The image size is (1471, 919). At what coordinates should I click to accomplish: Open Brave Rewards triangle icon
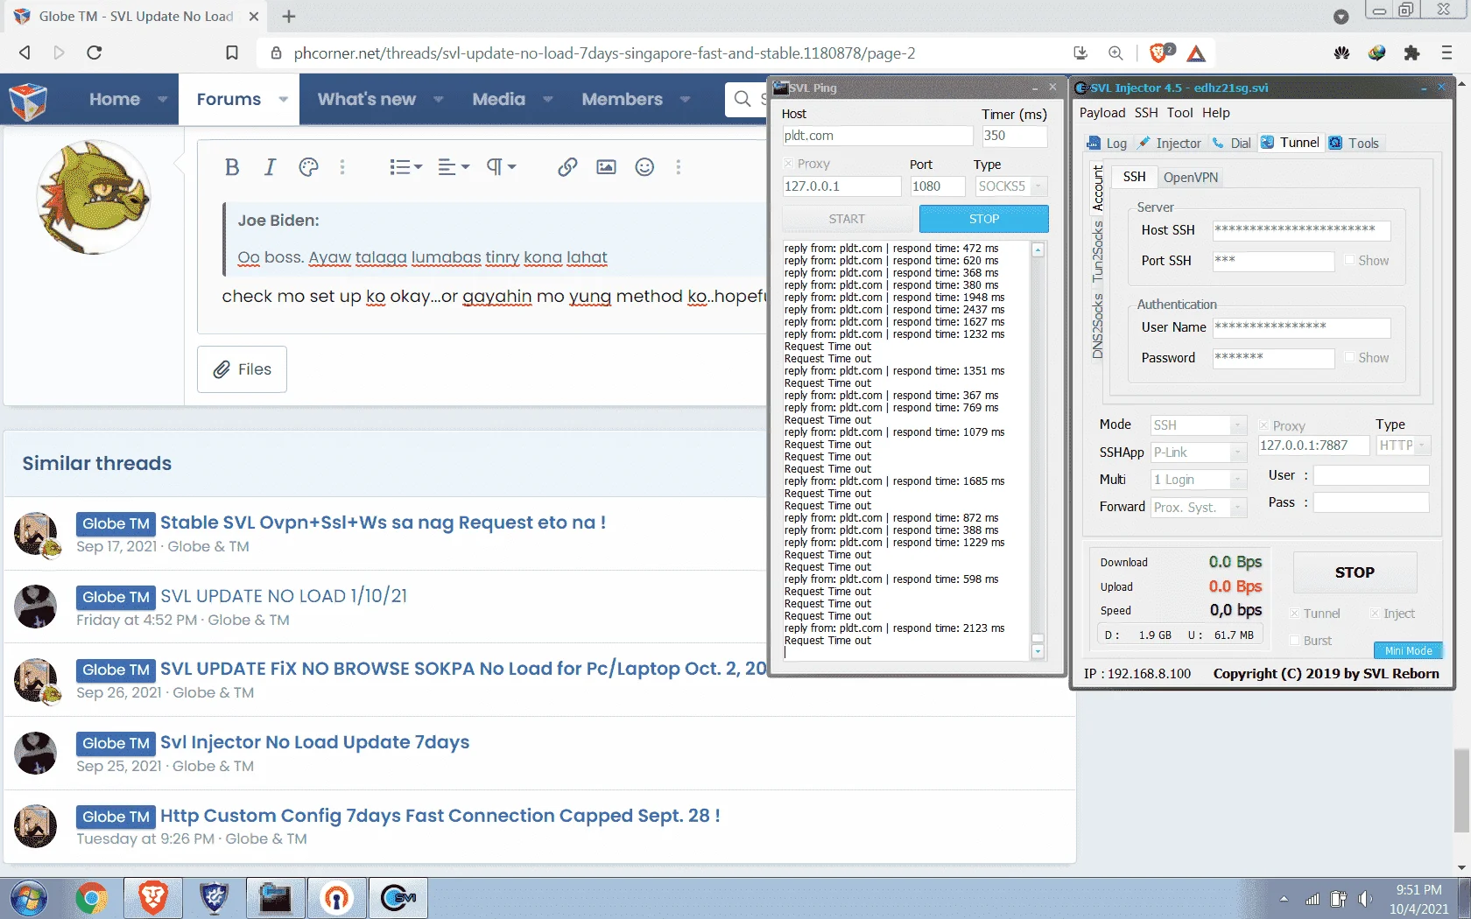click(1196, 53)
